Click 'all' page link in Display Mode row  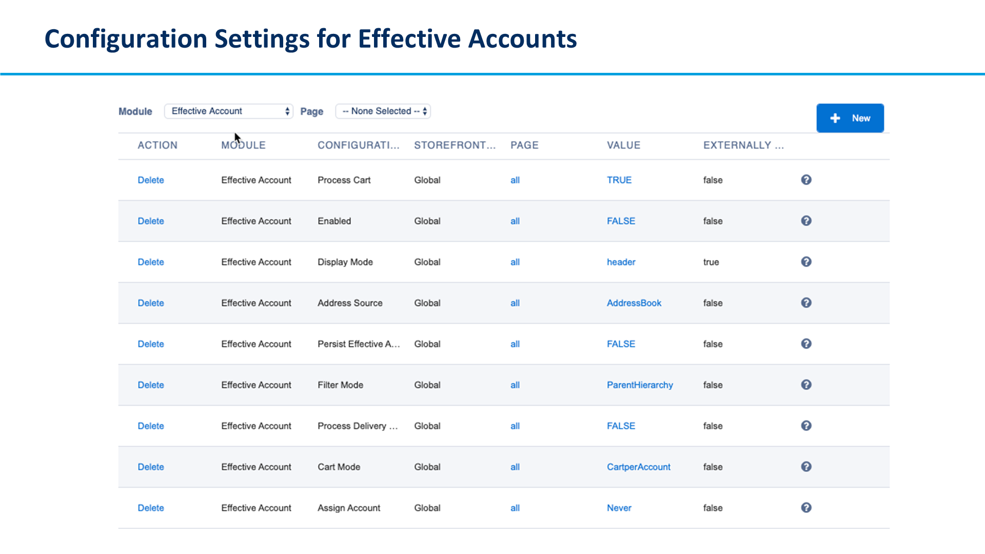515,262
